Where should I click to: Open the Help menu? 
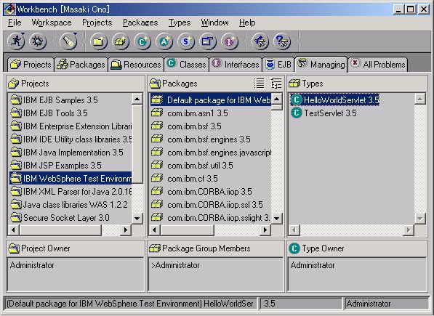pyautogui.click(x=247, y=23)
